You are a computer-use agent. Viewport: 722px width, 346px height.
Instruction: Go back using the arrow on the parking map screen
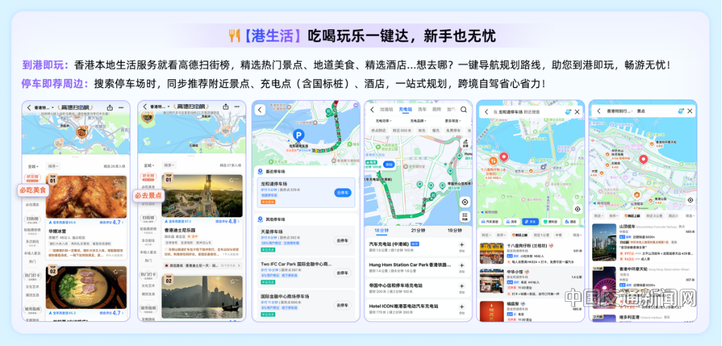261,111
